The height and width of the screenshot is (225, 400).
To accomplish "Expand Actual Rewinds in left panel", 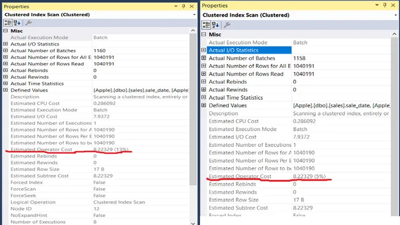I will point(6,77).
